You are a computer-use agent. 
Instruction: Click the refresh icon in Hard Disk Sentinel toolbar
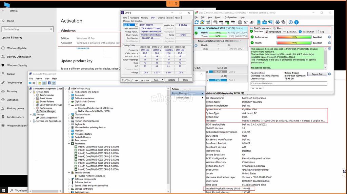tap(197, 22)
